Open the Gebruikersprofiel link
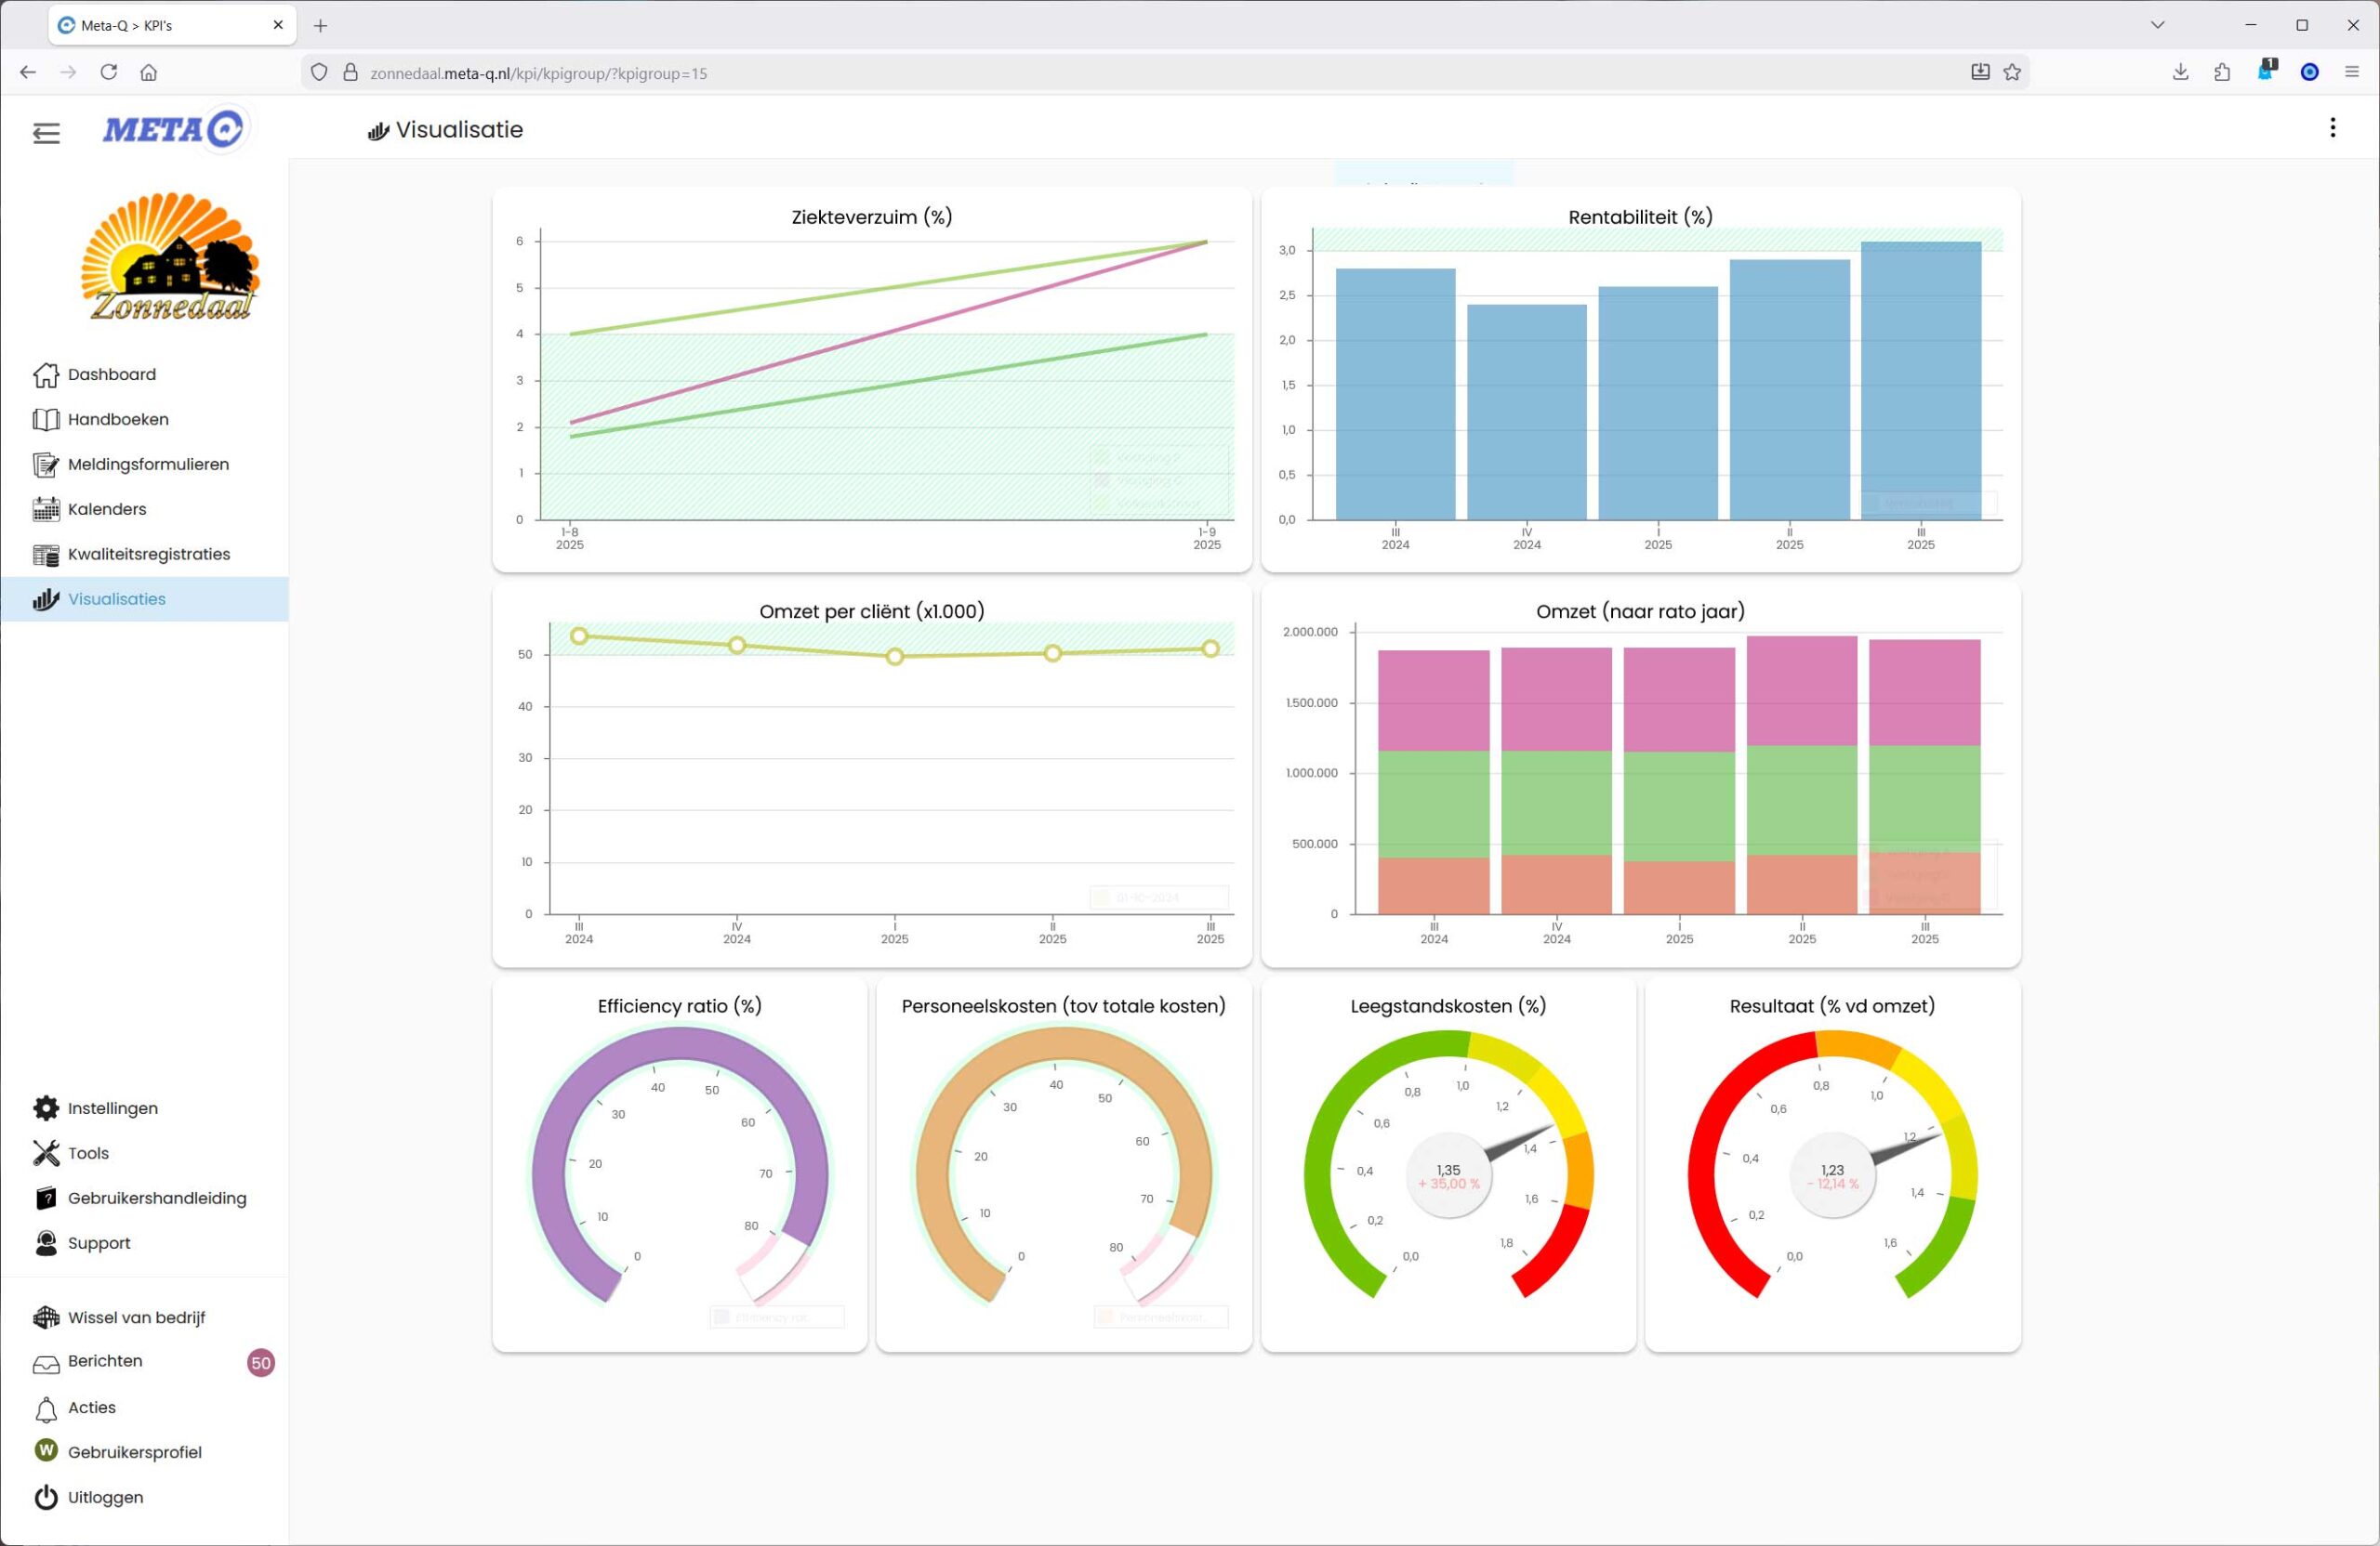The height and width of the screenshot is (1546, 2380). (134, 1453)
